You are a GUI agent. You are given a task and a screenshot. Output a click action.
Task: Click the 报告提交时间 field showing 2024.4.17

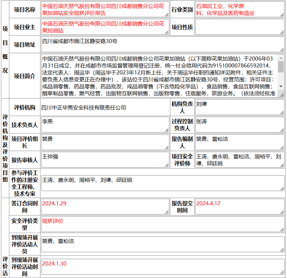point(240,207)
